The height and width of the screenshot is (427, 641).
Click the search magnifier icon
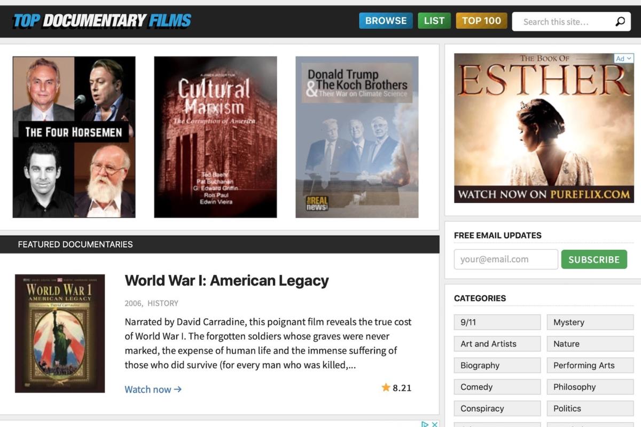(620, 22)
